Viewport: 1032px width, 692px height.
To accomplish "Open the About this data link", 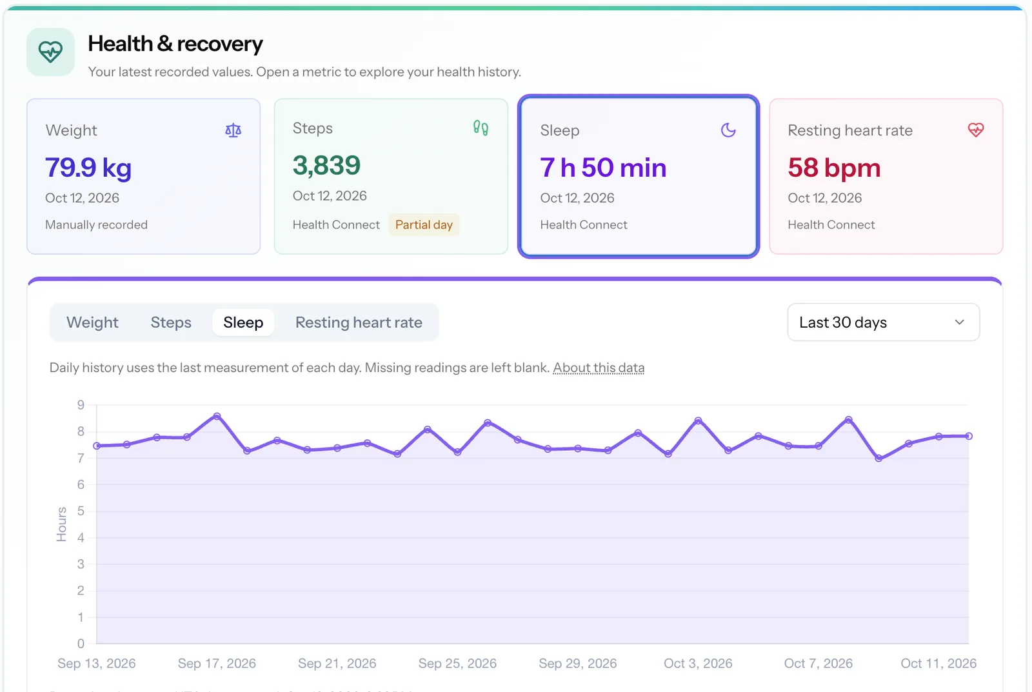I will click(599, 368).
